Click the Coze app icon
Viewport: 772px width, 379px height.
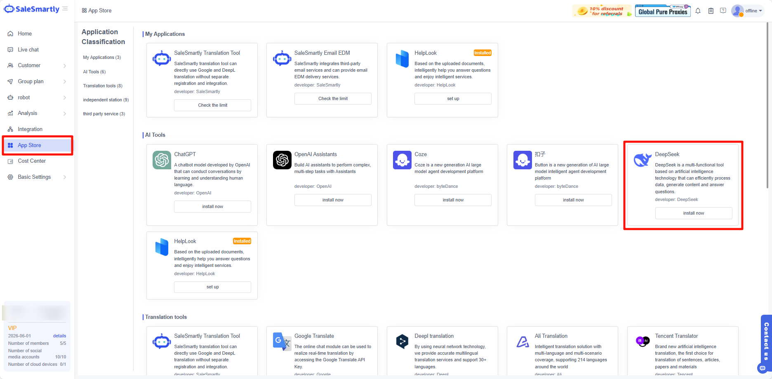(402, 160)
